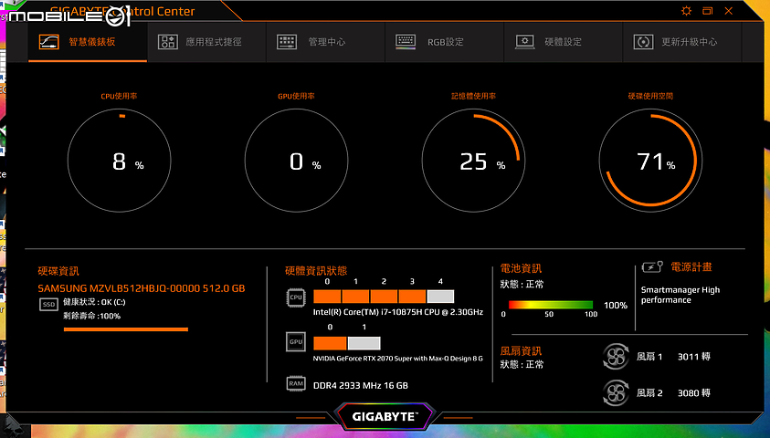Switch to 應用程式捷徑 tab
This screenshot has height=438, width=770.
tap(206, 42)
